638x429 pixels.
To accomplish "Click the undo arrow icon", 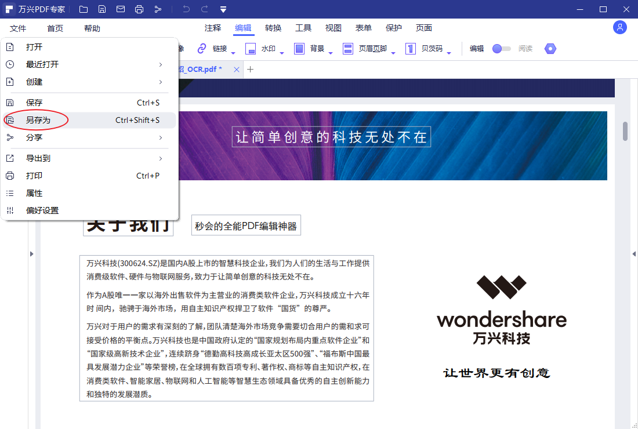I will pyautogui.click(x=185, y=9).
